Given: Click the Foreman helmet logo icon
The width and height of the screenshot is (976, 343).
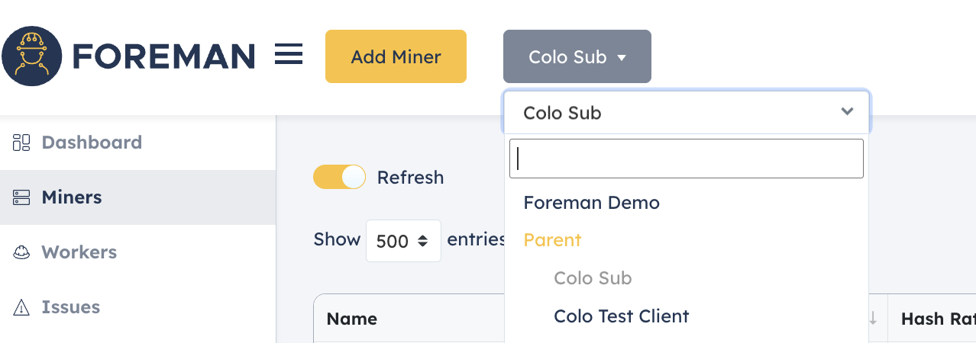Looking at the screenshot, I should click(32, 56).
